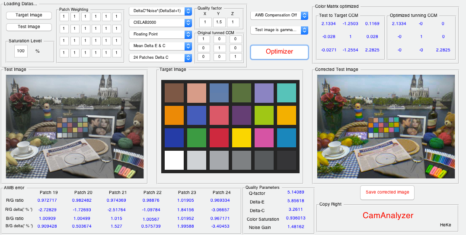466x235 pixels.
Task: Click the orange patch in the target chart
Action: 174,115
